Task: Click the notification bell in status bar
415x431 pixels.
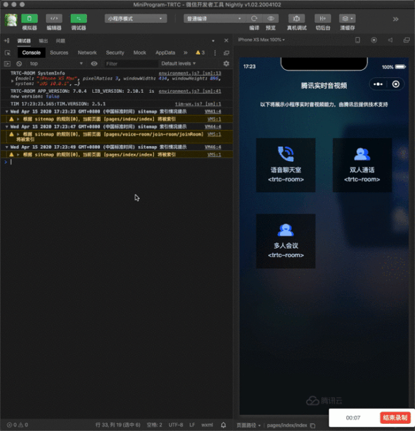Action: click(x=223, y=425)
